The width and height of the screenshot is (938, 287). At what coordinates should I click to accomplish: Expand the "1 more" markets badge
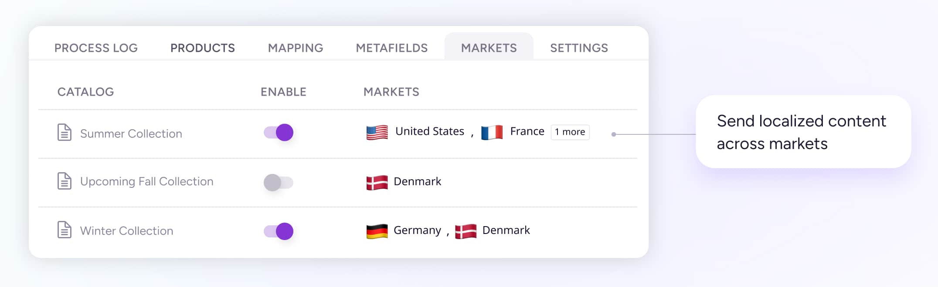(570, 132)
